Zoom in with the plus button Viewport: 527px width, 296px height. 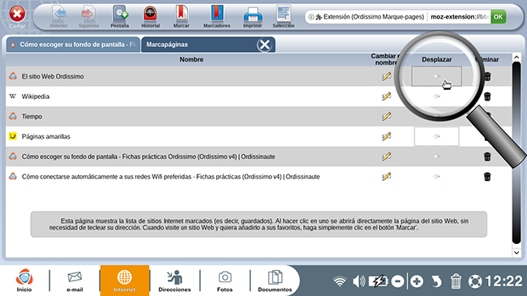click(417, 281)
